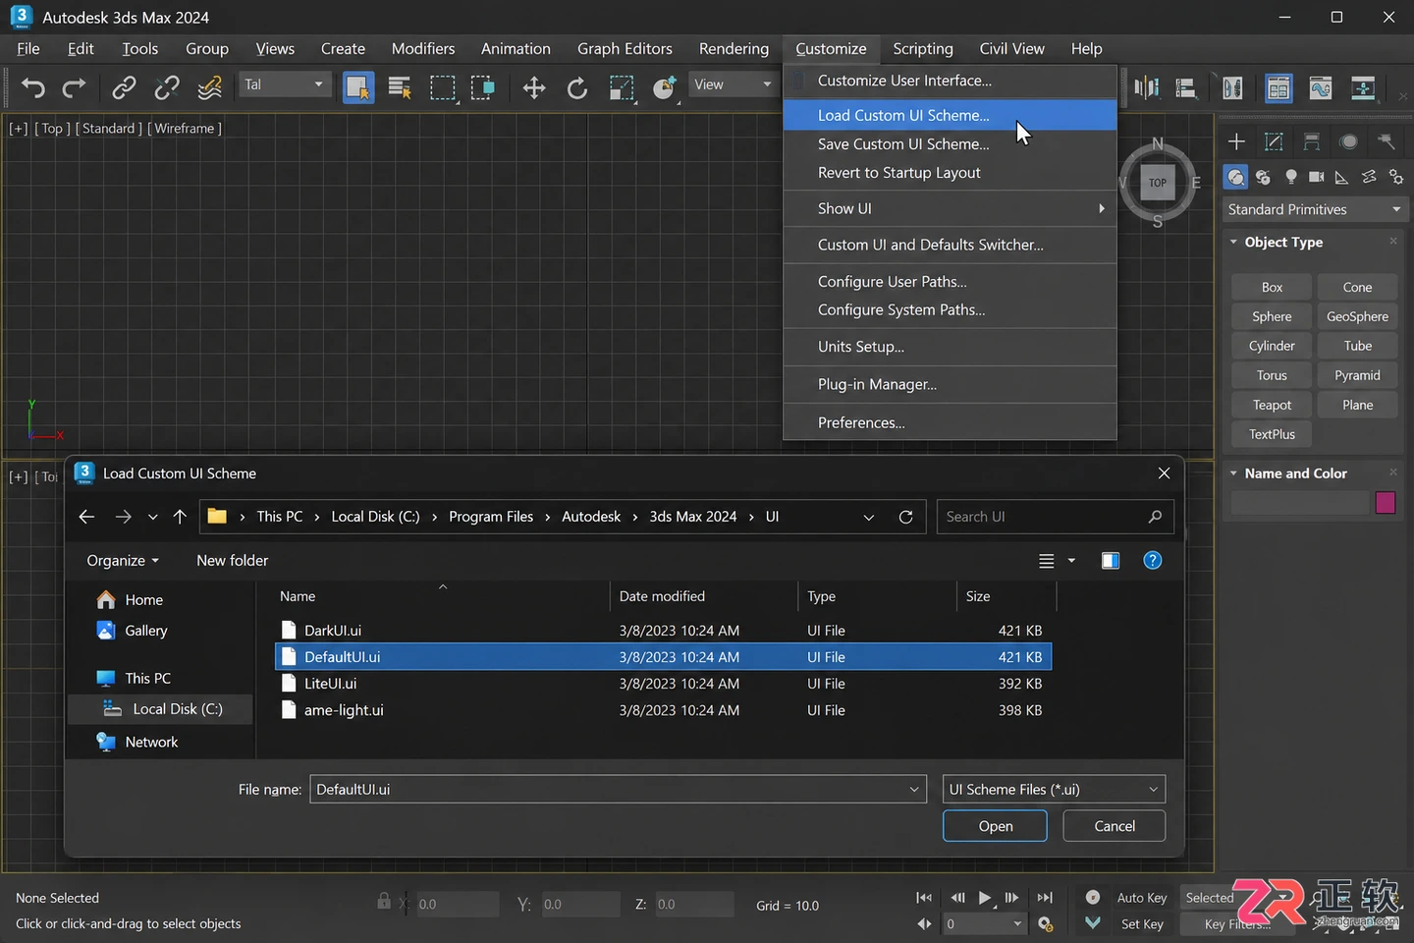
Task: Open the Organize dropdown in the dialog
Action: [123, 560]
